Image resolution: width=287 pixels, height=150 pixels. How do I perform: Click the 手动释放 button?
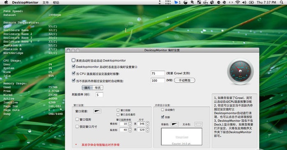click(x=185, y=80)
